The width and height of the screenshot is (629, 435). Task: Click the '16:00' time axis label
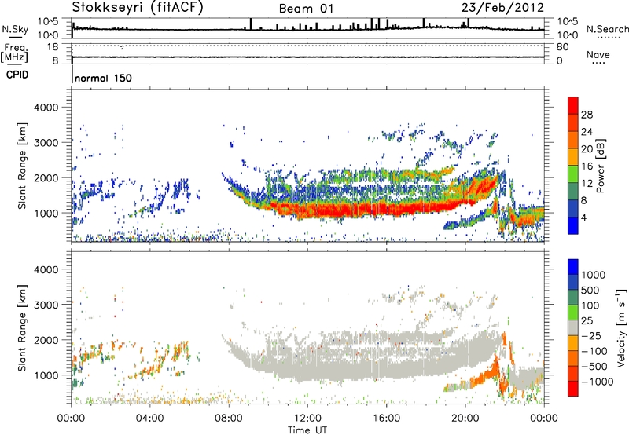click(x=386, y=419)
